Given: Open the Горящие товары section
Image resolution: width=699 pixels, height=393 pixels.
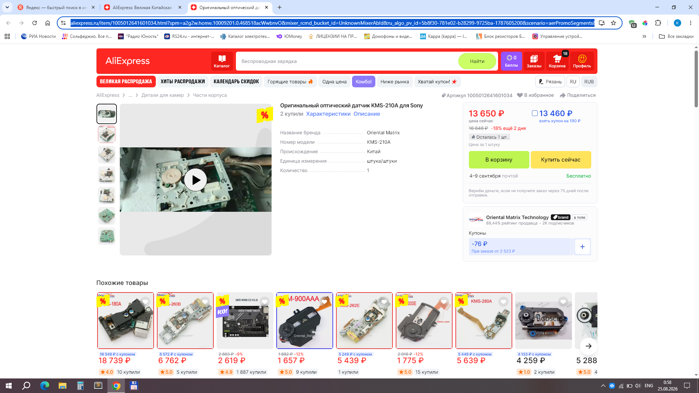Looking at the screenshot, I should click(290, 82).
